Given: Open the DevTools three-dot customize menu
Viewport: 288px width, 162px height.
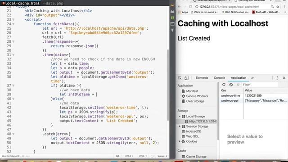Looking at the screenshot, I should click(x=277, y=78).
